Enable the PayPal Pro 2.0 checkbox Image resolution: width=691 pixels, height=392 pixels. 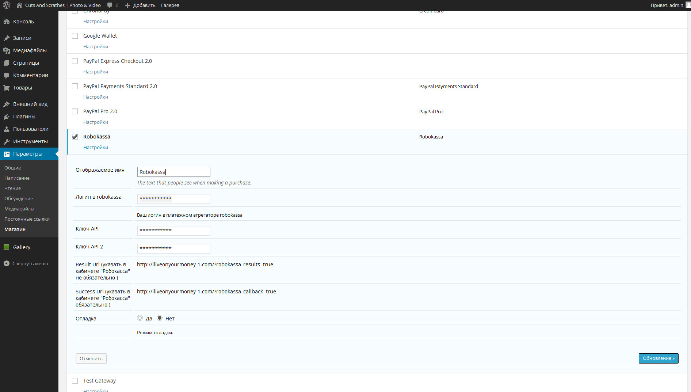coord(75,111)
